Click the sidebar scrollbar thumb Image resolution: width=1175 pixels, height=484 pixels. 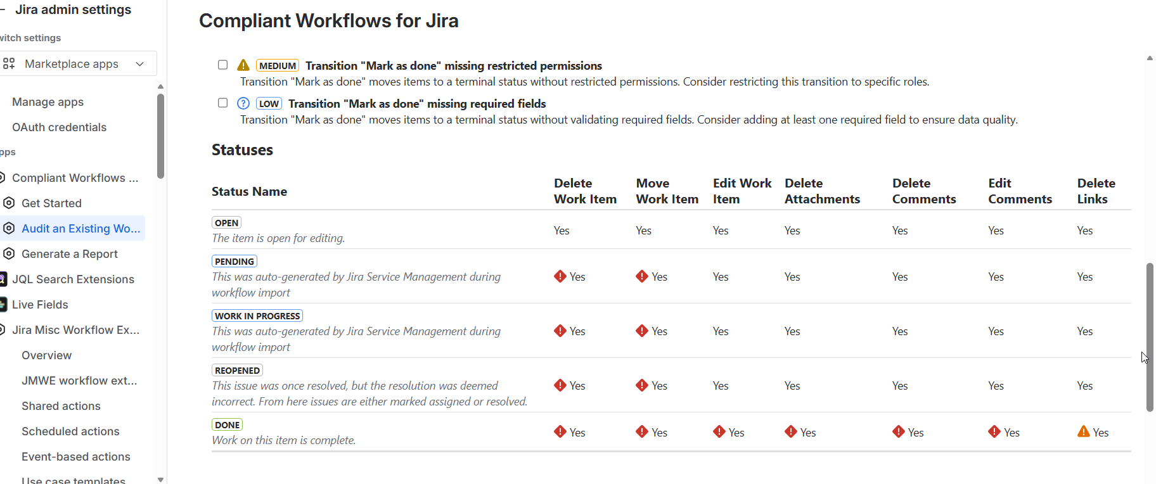160,136
